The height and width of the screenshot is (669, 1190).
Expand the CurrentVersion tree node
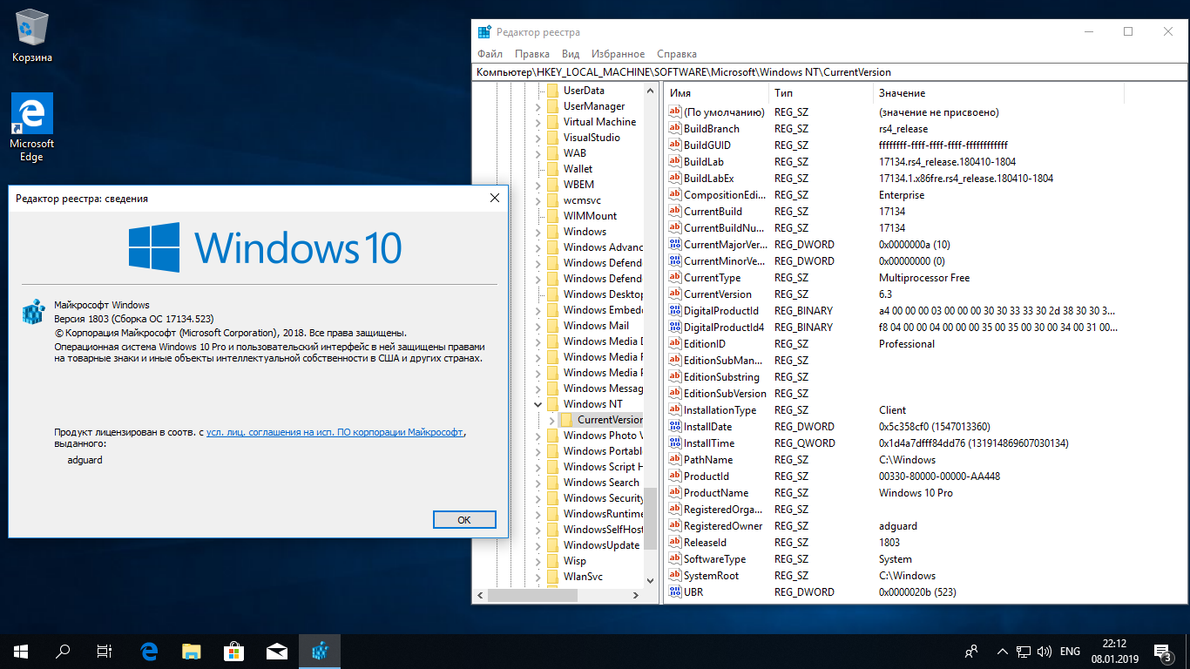point(551,420)
